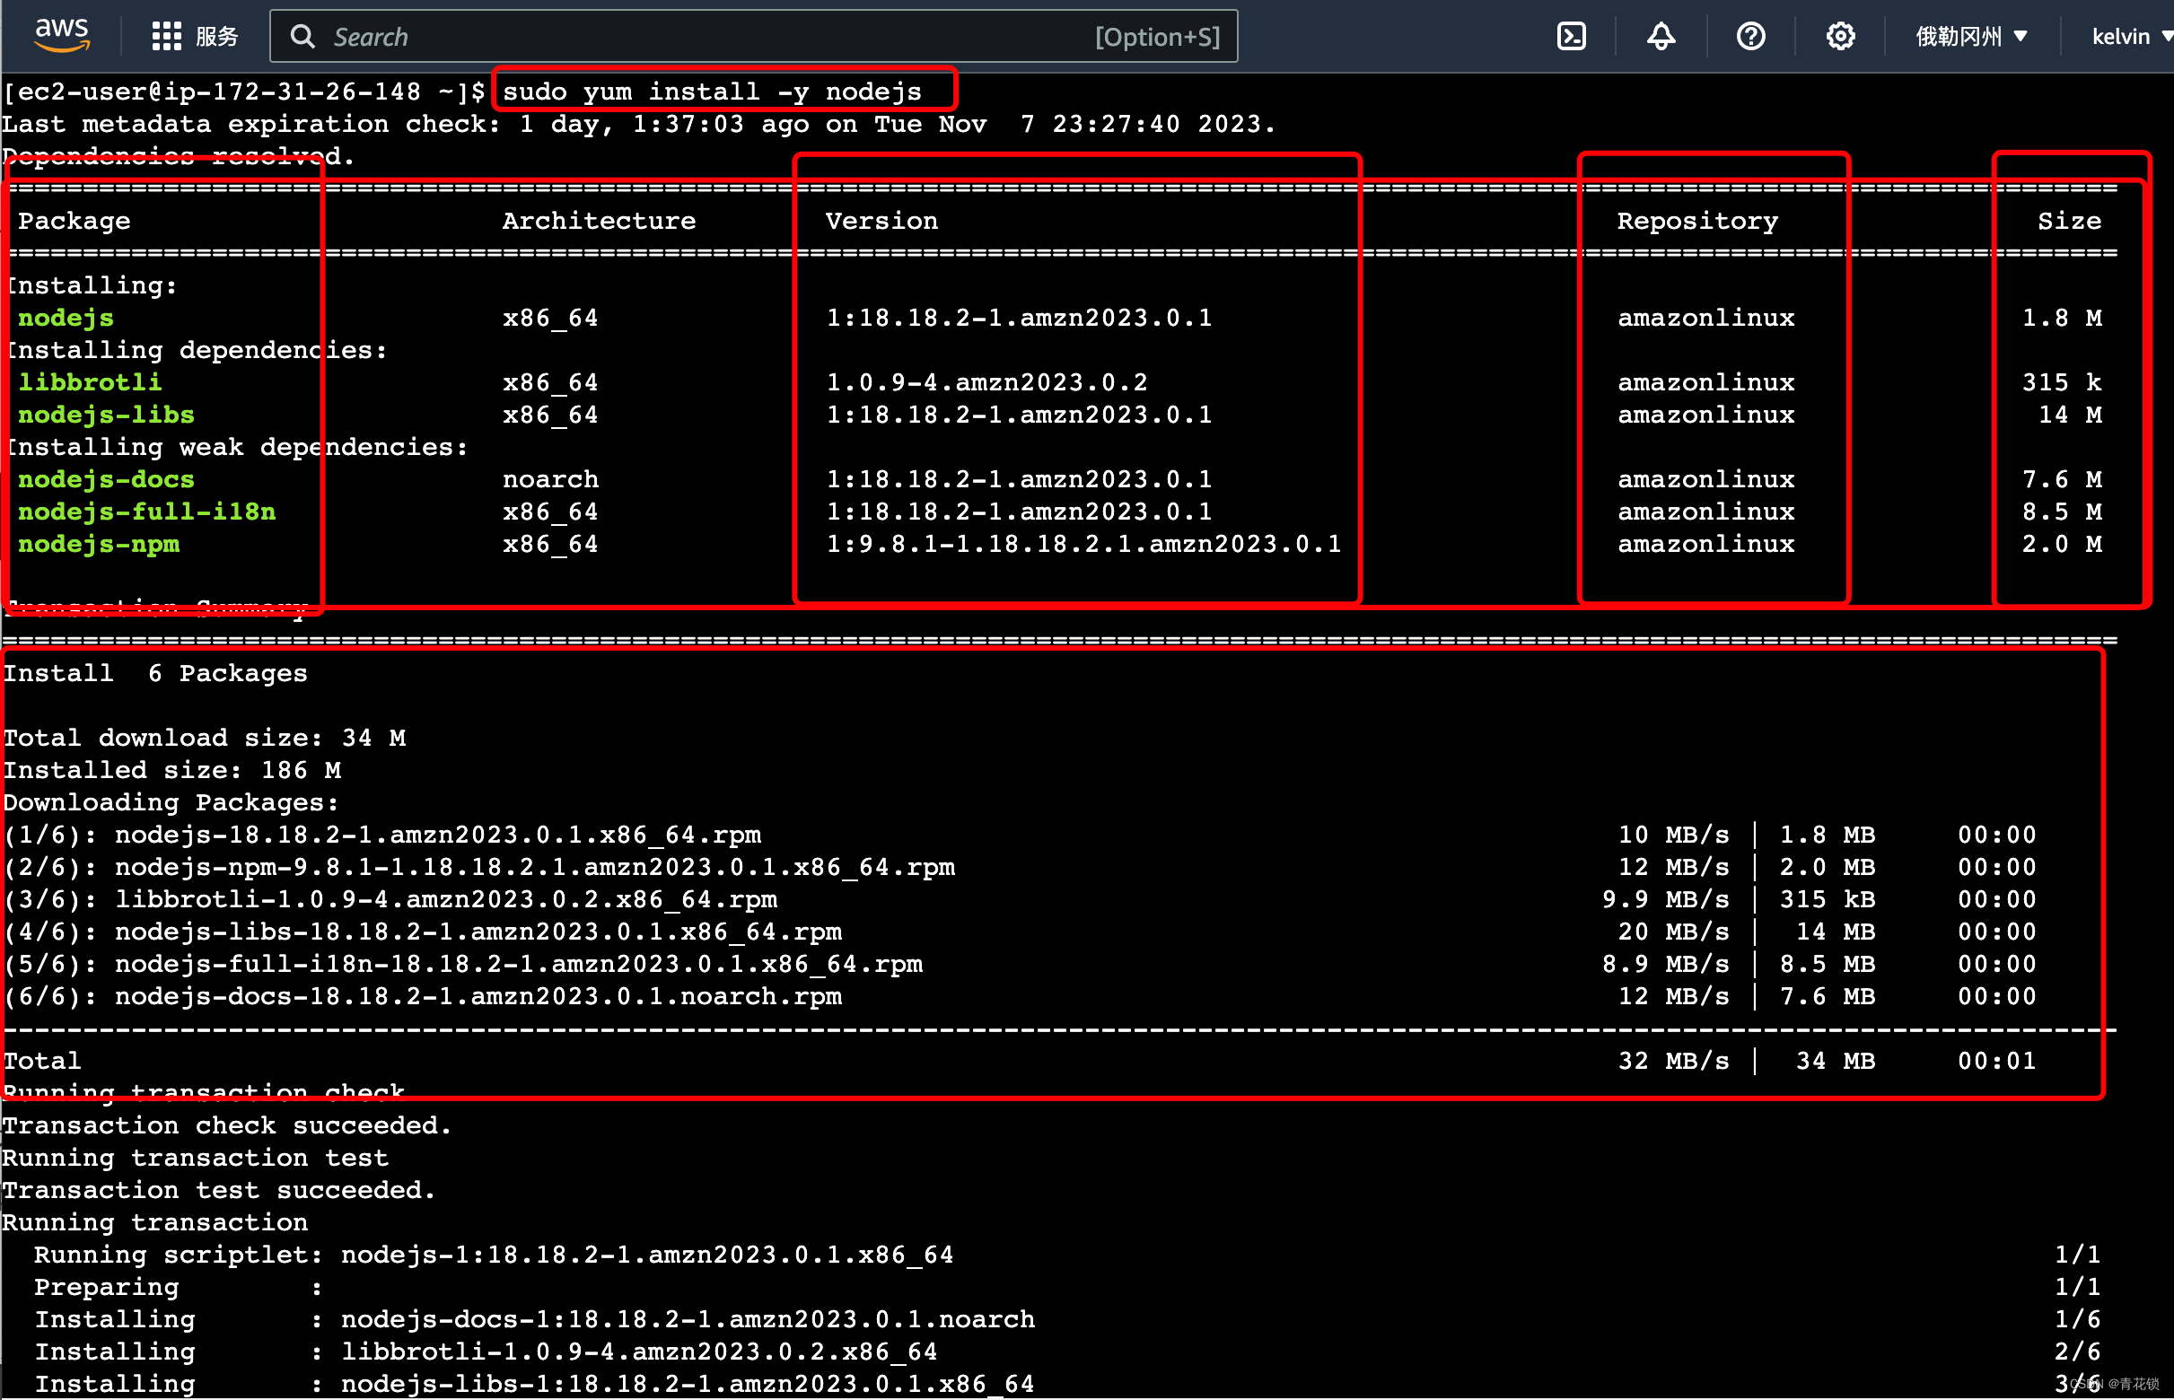
Task: Click 'Running transaction test' line
Action: (196, 1159)
